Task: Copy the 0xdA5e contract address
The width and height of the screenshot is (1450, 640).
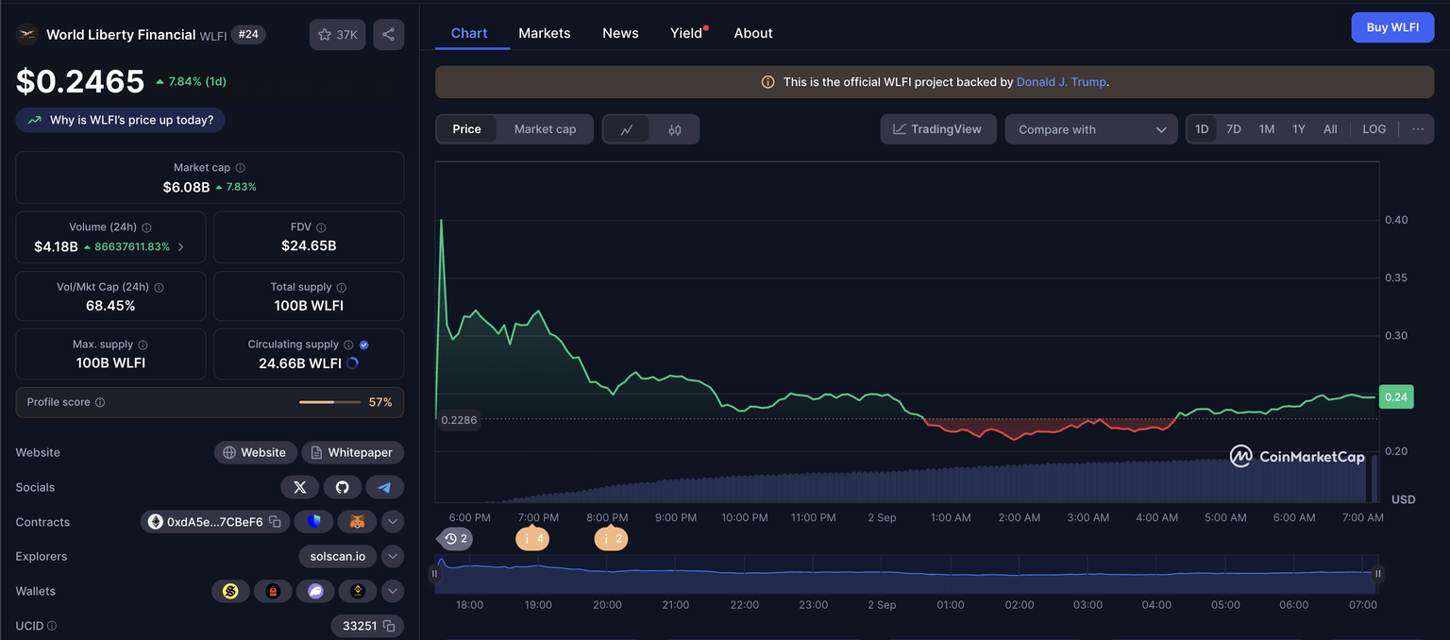Action: [275, 522]
